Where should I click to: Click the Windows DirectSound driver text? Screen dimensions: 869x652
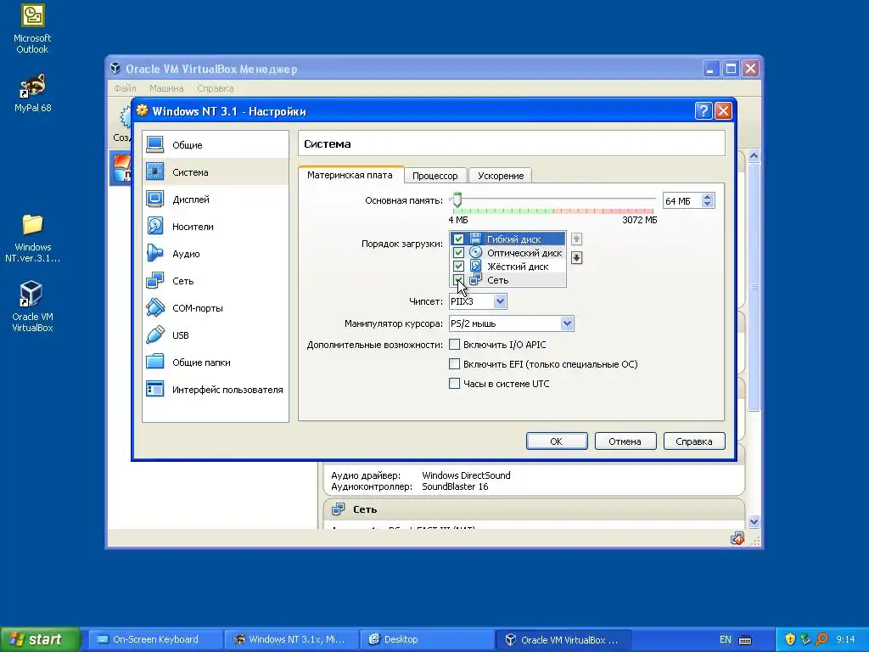coord(466,475)
